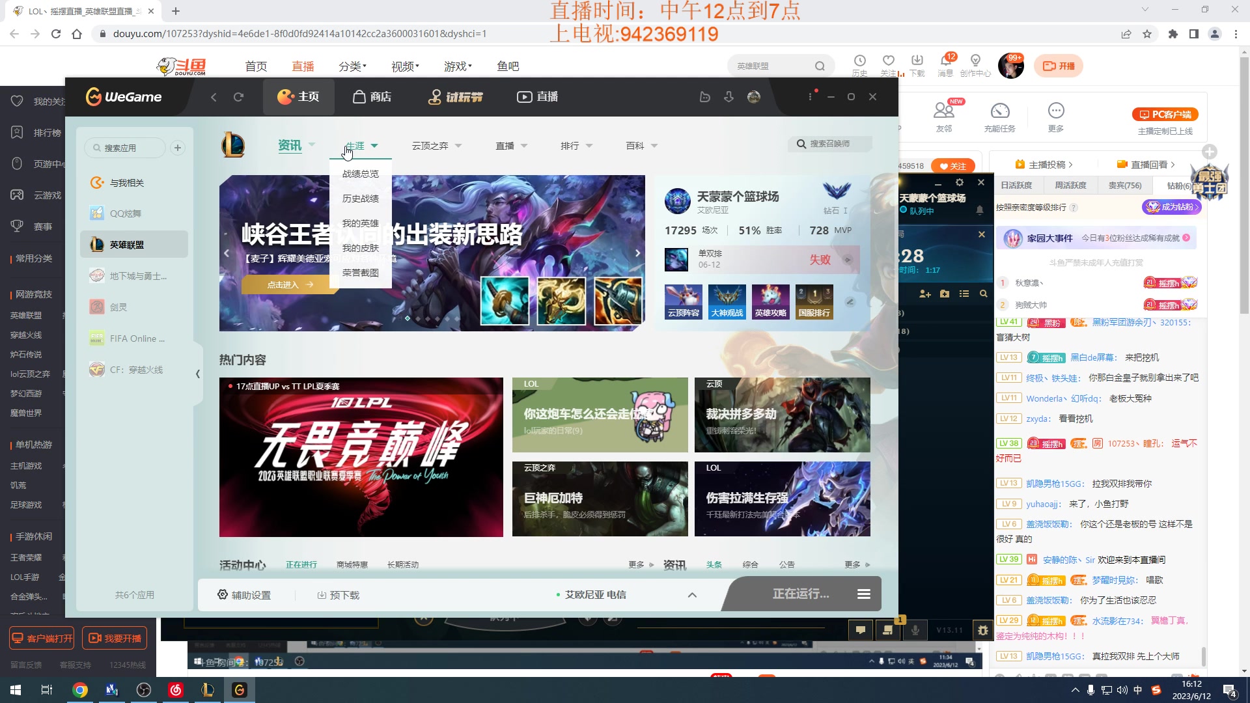The image size is (1250, 703).
Task: Click the WeGame refresh arrow icon
Action: click(239, 96)
